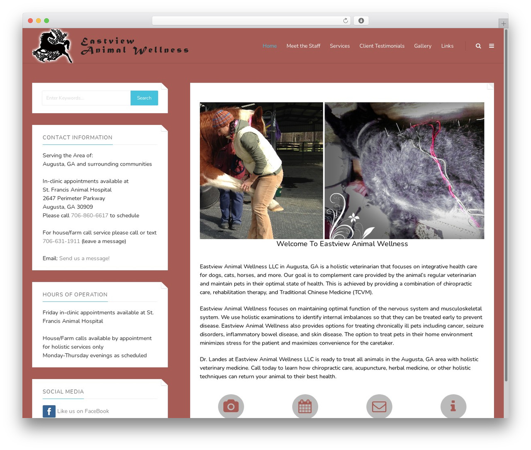The image size is (531, 450).
Task: Click the SOCIAL MEDIA heading
Action: click(x=63, y=391)
